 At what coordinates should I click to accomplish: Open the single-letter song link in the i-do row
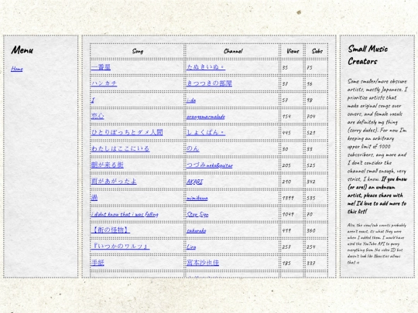[x=93, y=100]
